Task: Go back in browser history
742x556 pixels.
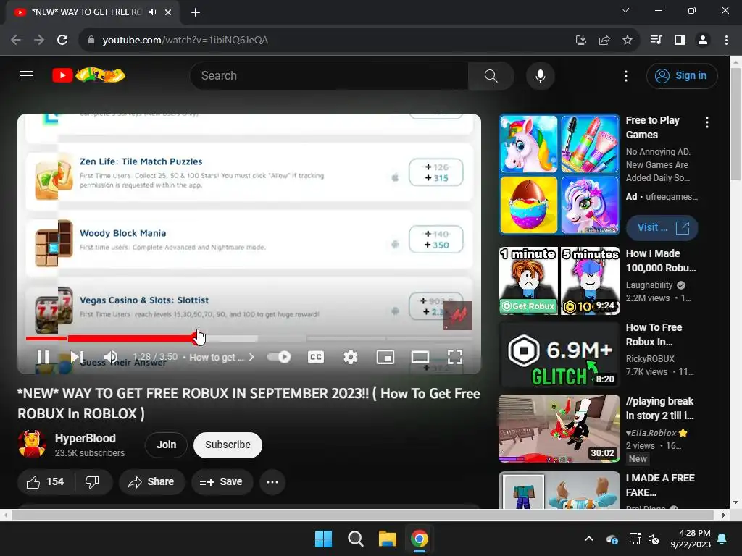Action: pos(16,41)
